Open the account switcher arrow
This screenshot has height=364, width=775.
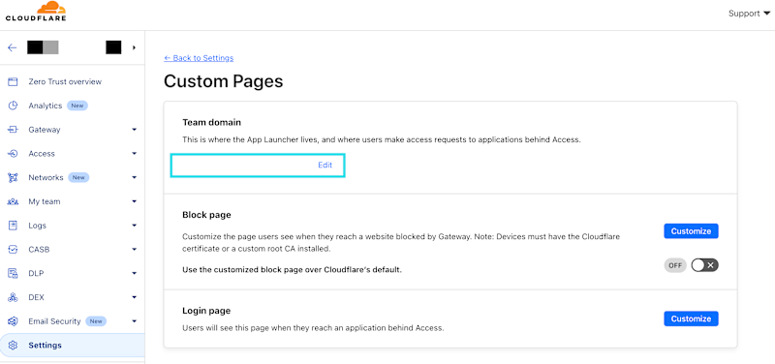pos(134,47)
